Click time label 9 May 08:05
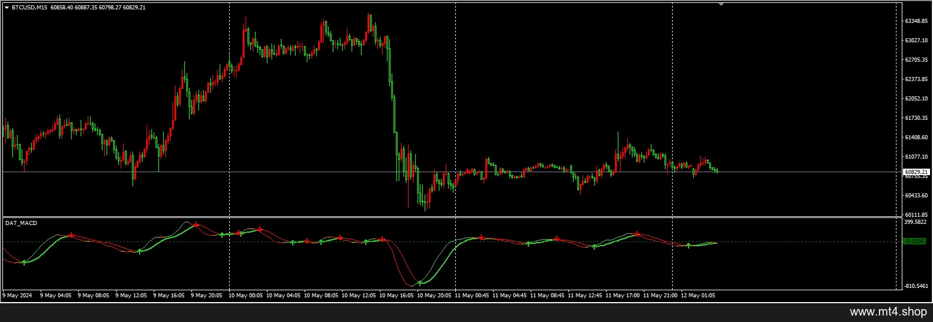The height and width of the screenshot is (322, 933). click(x=93, y=296)
